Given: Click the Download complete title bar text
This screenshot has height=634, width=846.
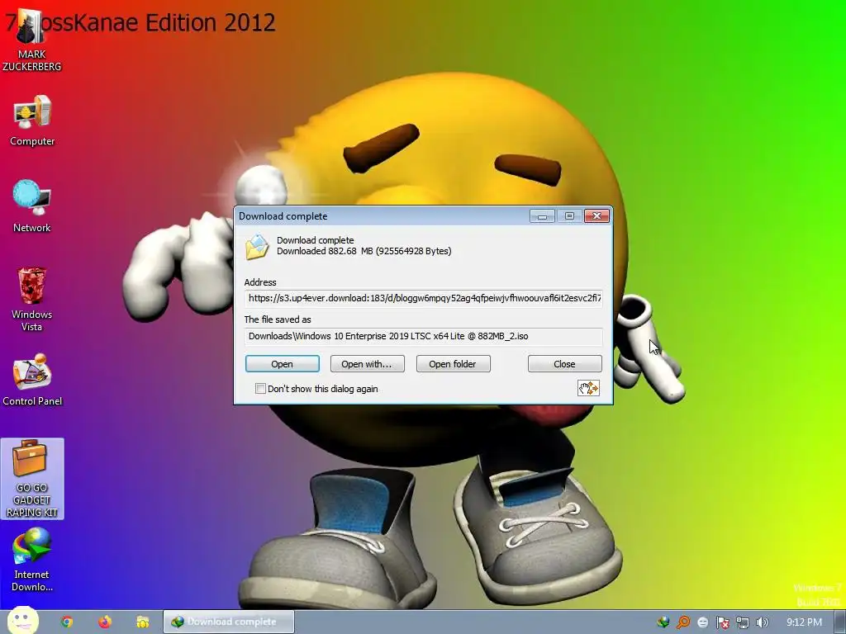Looking at the screenshot, I should pyautogui.click(x=283, y=216).
